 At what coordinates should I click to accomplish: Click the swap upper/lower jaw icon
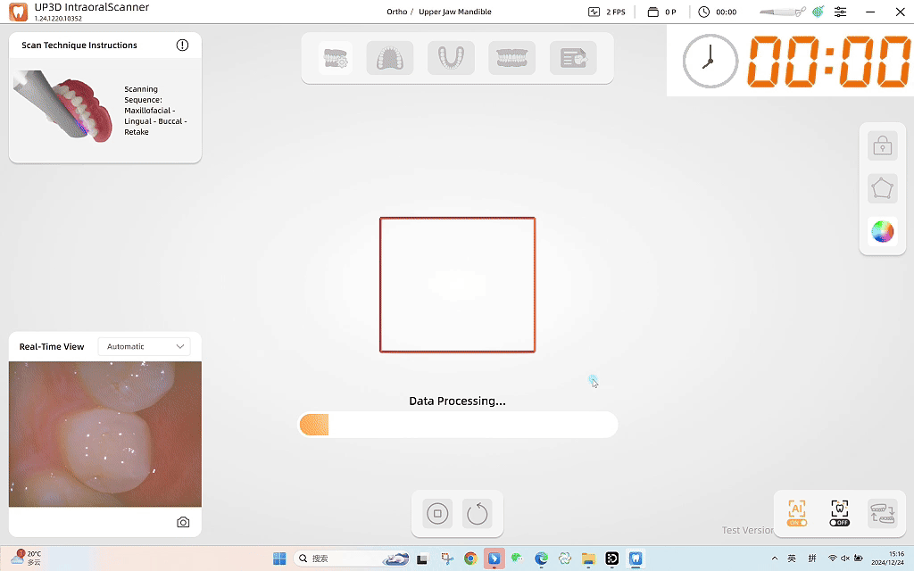pyautogui.click(x=882, y=513)
